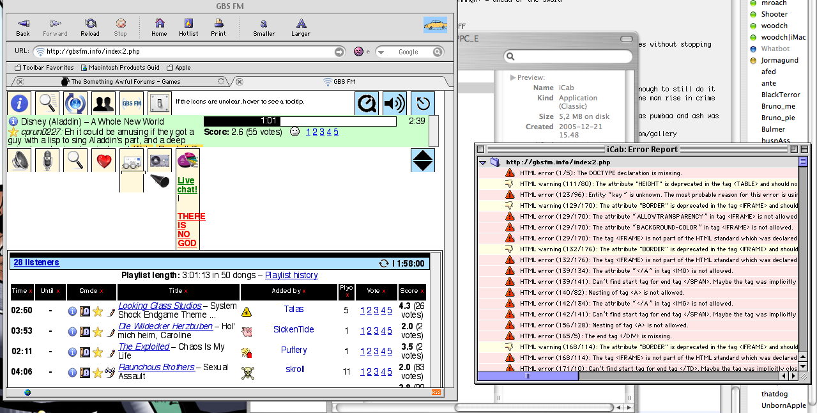Open the Raunchous Brothers artist link
Viewport: 817px width, 413px height.
coord(157,367)
